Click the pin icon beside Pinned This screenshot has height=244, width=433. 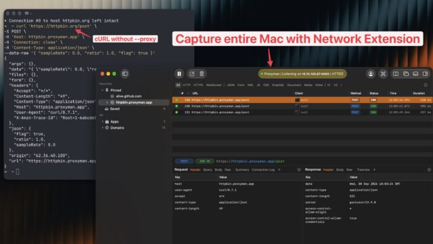click(x=107, y=90)
